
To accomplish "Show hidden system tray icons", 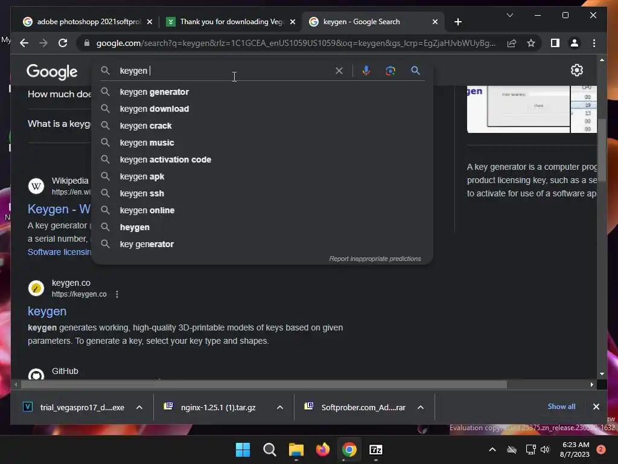I will pos(492,449).
